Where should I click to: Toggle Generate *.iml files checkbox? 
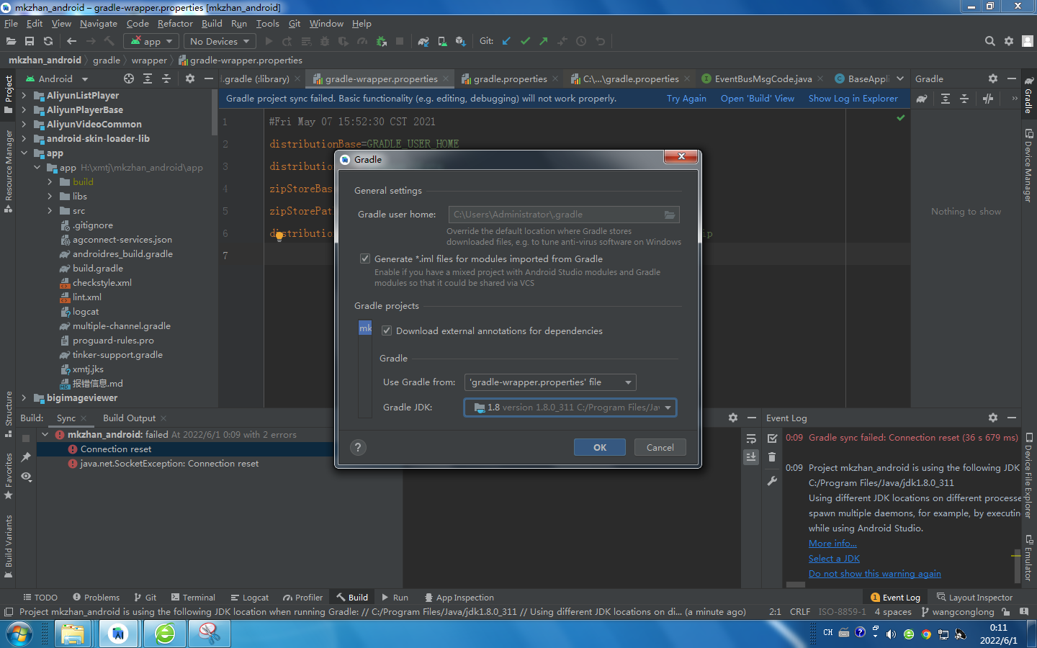point(365,258)
